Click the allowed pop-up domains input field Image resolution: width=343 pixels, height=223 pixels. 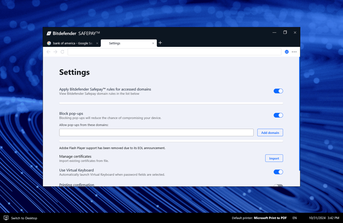[156, 132]
